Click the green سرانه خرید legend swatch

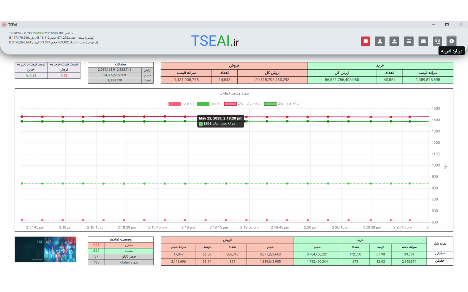[x=270, y=104]
